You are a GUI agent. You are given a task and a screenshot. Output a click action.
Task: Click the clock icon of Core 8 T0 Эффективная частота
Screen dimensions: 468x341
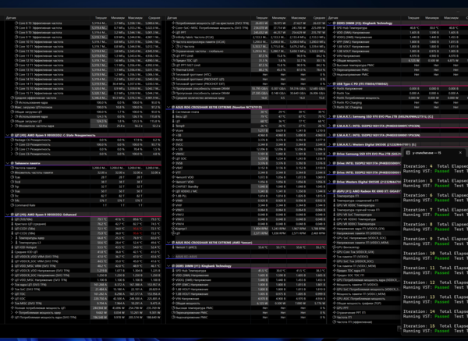point(16,23)
